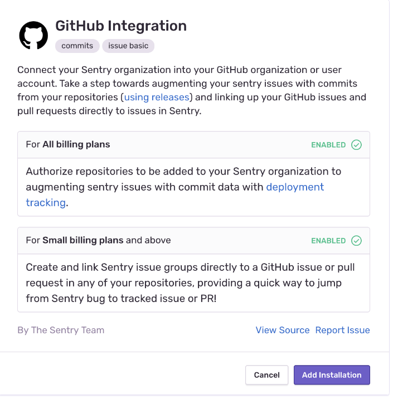Follow the 'deployment tracking' link
Viewport: 393px width, 399px height.
click(x=295, y=187)
